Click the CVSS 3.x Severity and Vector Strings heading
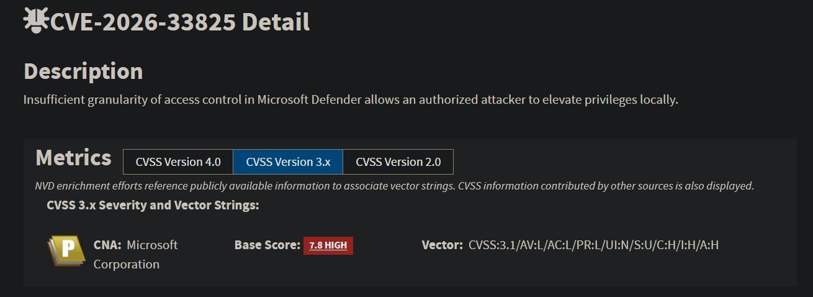Viewport: 813px width, 297px height. [153, 205]
